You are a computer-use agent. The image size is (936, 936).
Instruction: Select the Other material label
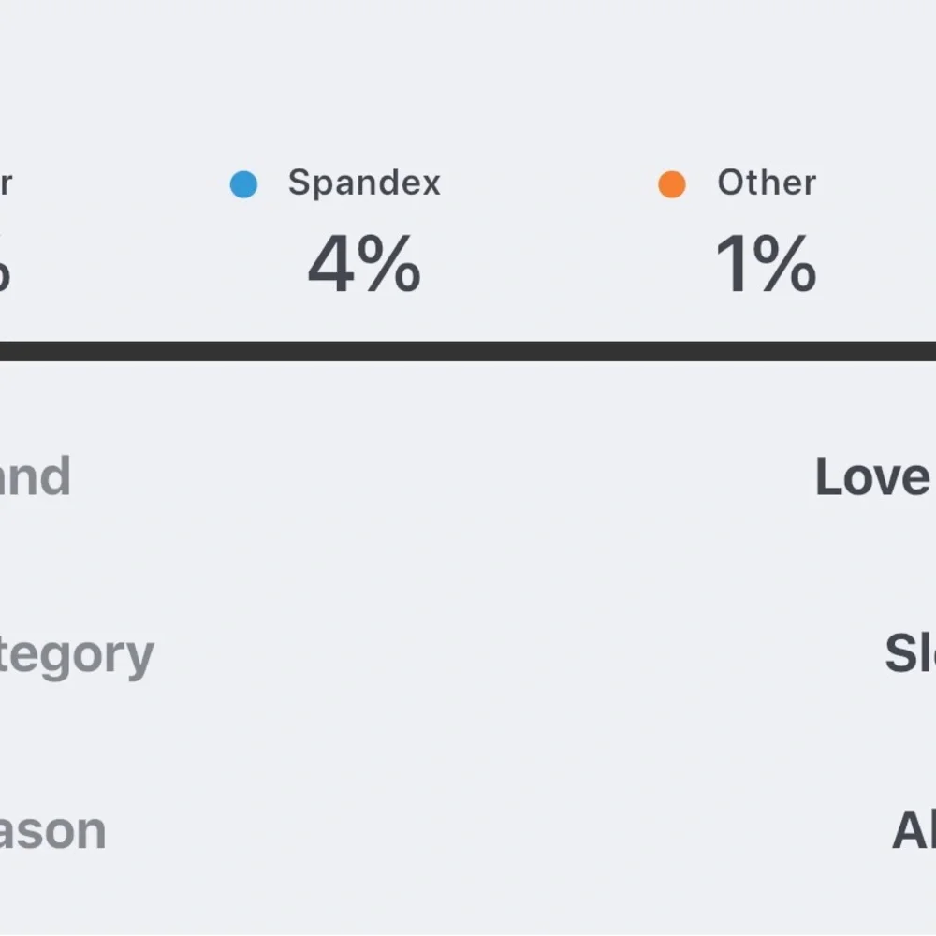pyautogui.click(x=767, y=183)
